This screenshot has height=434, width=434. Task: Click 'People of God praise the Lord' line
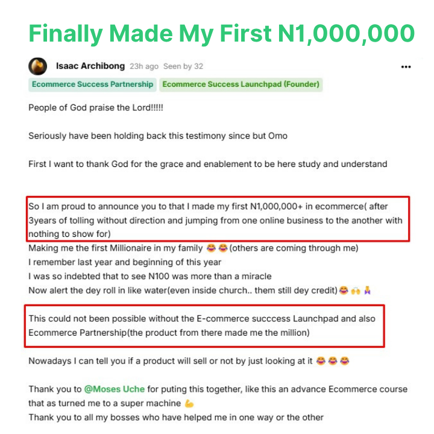96,107
